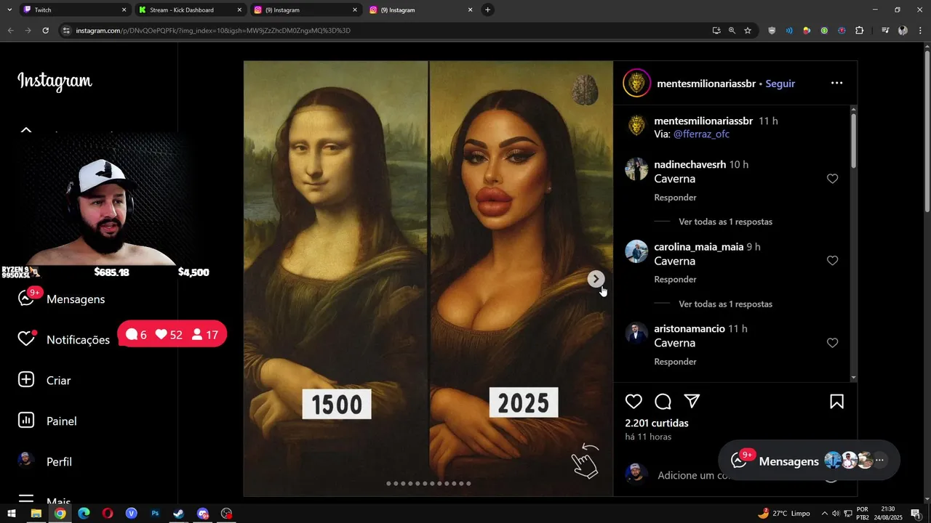The height and width of the screenshot is (523, 931).
Task: Click the address bar URL
Action: (213, 31)
